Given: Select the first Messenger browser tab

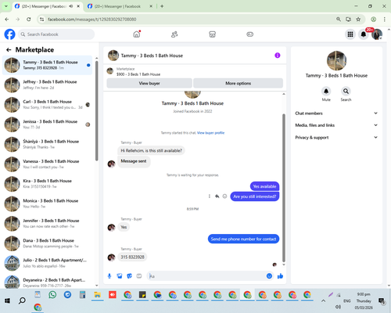Looking at the screenshot, I should [x=47, y=6].
